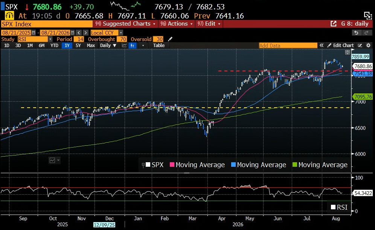Click the 7541.18 blue moving average label

[x=363, y=73]
